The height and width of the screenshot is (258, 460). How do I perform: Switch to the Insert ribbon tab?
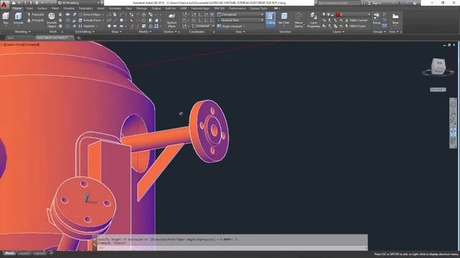[101, 9]
